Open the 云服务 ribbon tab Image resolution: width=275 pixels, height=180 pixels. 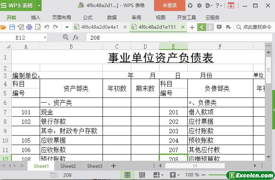click(213, 17)
